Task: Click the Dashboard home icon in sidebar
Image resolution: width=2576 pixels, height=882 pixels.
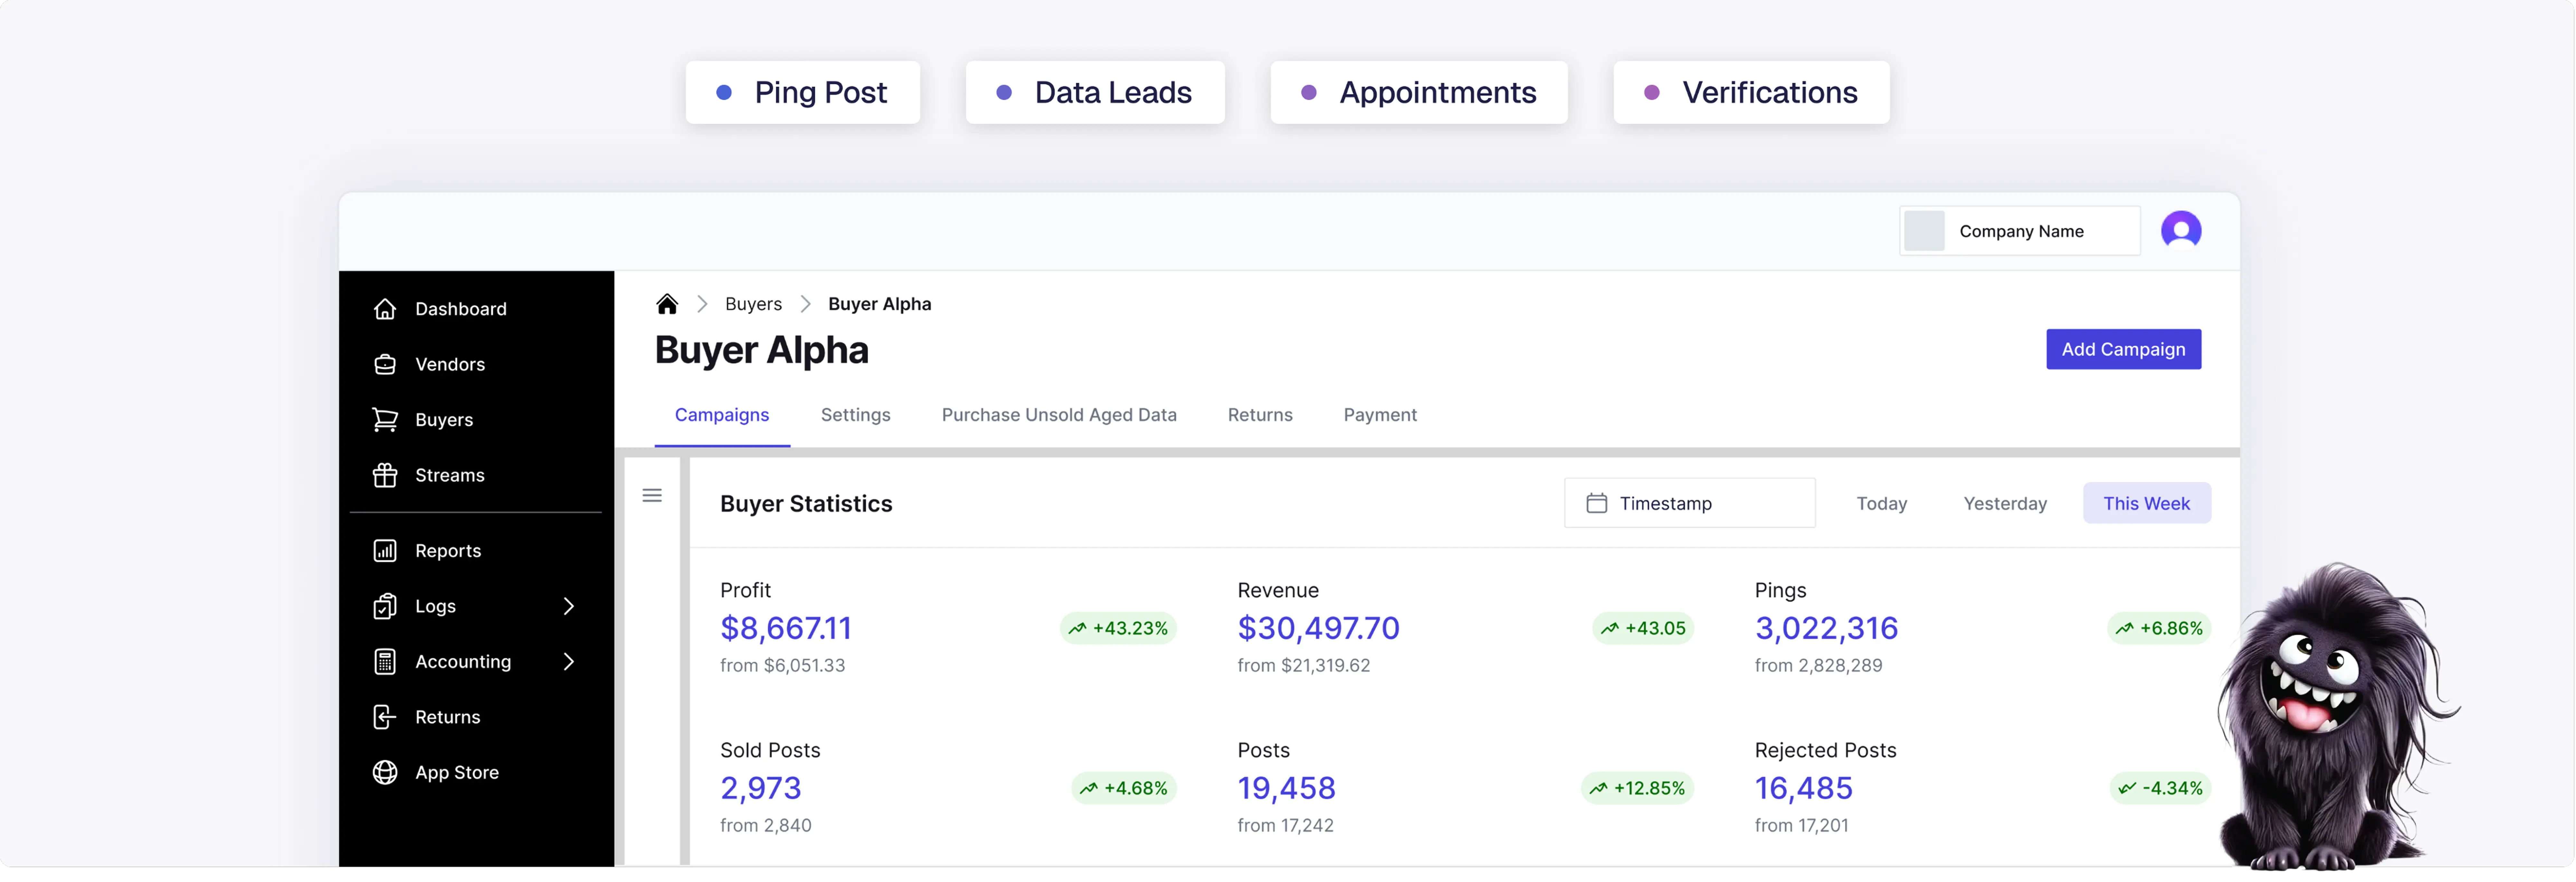Action: pos(385,309)
